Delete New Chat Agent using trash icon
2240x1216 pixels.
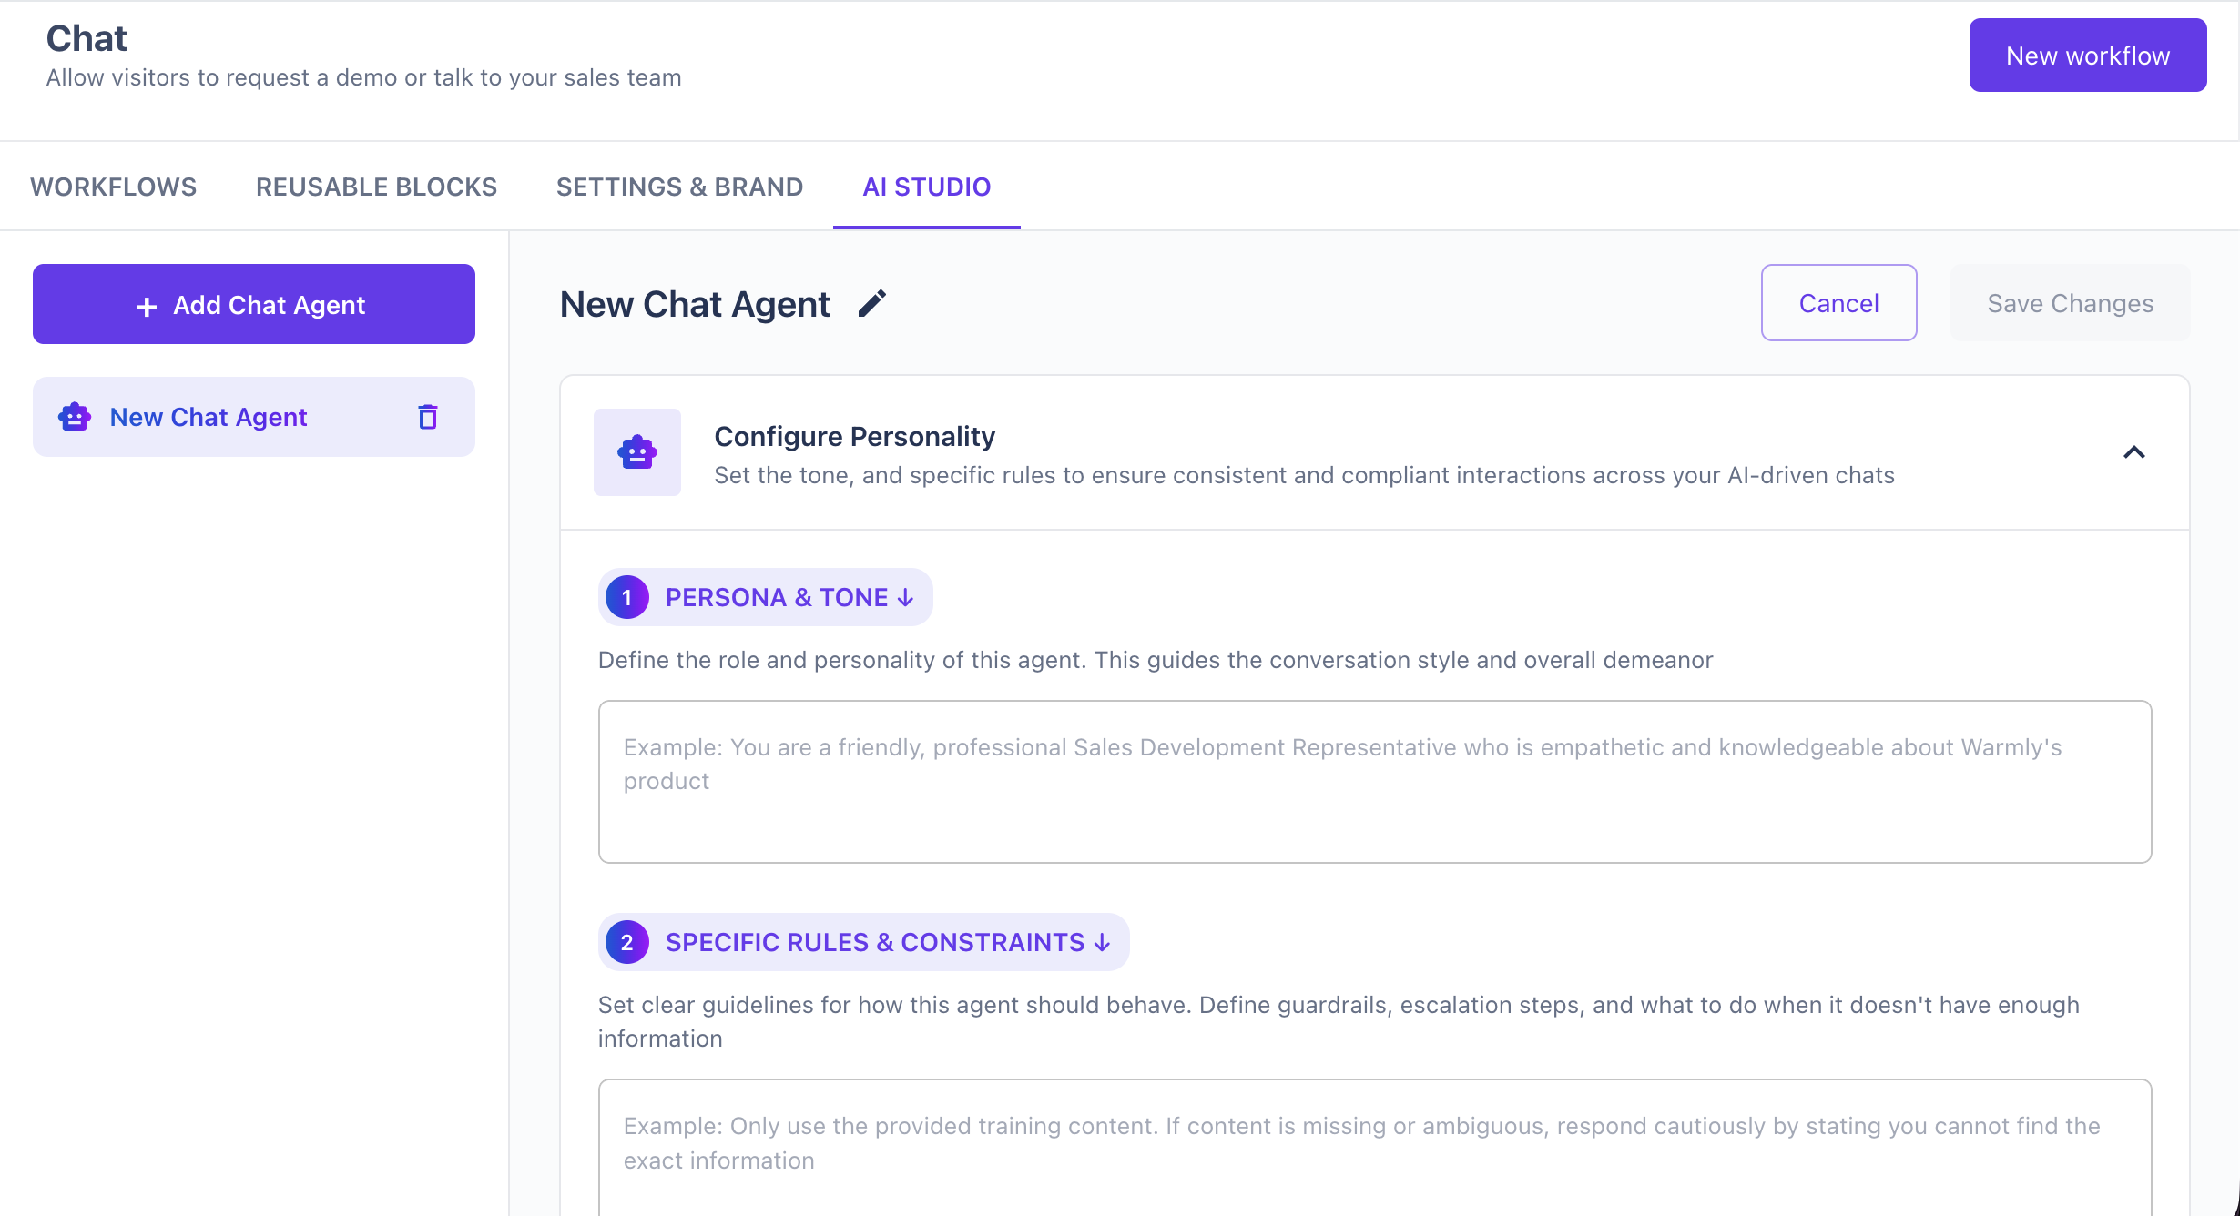(428, 417)
